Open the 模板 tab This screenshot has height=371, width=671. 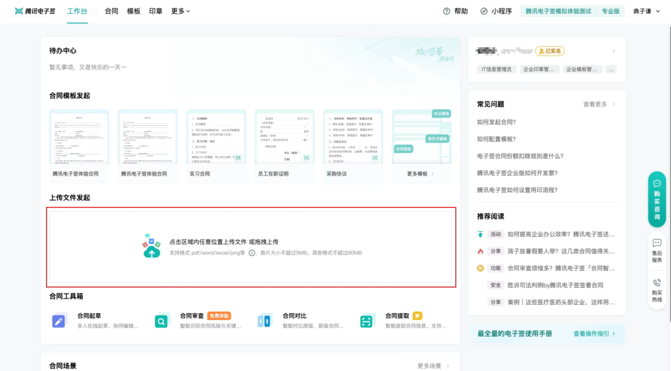click(x=134, y=11)
